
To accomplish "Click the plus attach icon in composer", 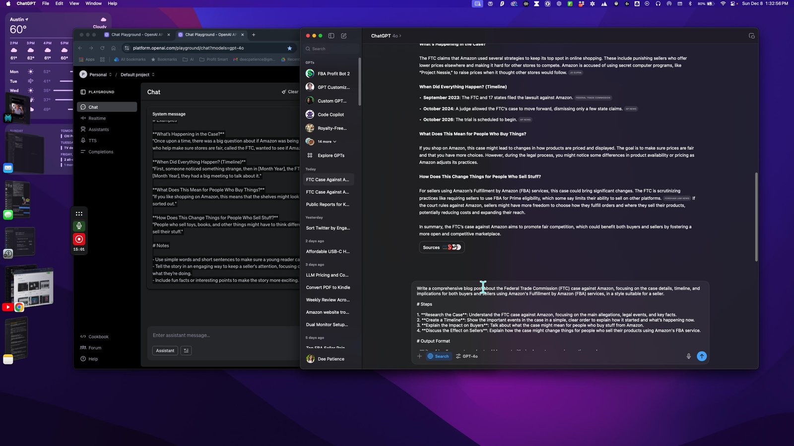I will click(x=419, y=356).
